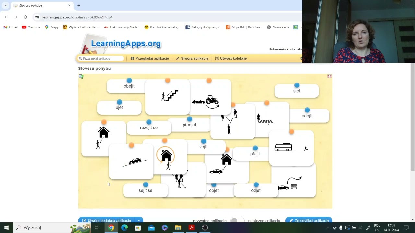The image size is (415, 233).
Task: Open Stwórz aplikację menu item
Action: tap(192, 59)
